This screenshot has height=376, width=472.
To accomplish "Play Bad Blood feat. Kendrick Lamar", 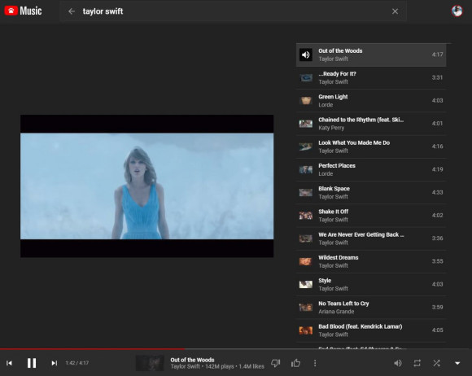I will [x=371, y=330].
